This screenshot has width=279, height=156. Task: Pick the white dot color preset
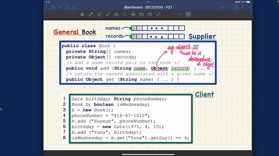pyautogui.click(x=179, y=14)
